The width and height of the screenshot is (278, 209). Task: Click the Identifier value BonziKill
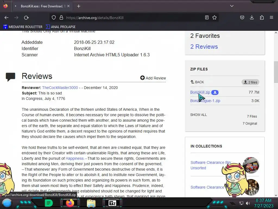click(x=82, y=48)
